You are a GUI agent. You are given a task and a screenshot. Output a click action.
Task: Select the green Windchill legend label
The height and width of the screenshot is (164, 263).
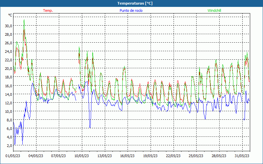click(x=214, y=10)
